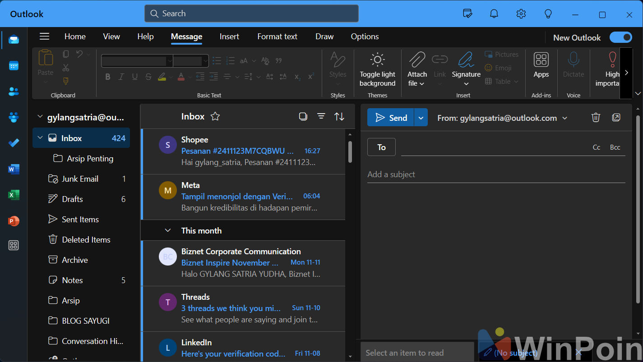Click the Format Painter brush icon
643x362 pixels.
pyautogui.click(x=66, y=81)
